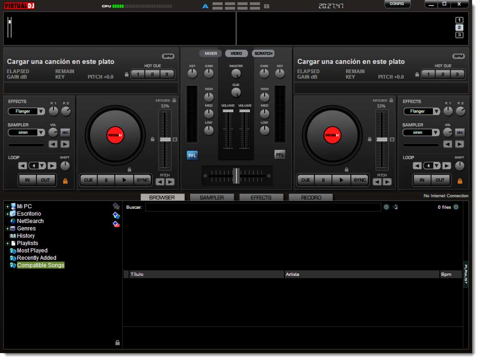Screen dimensions: 479x360
Task: Click the MASTER volume knob
Action: (236, 74)
